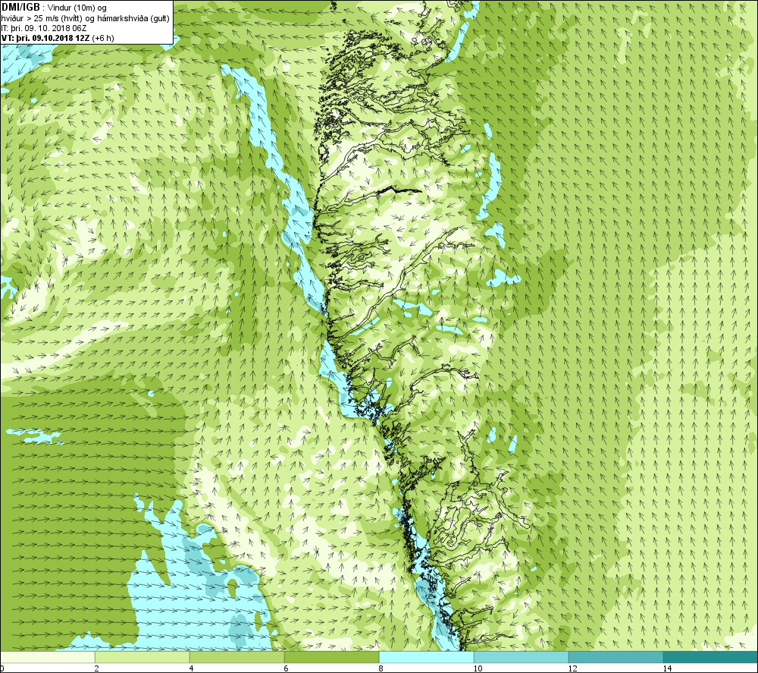Click the 2–4 m/s light green legend segment
The height and width of the screenshot is (673, 758).
[143, 657]
